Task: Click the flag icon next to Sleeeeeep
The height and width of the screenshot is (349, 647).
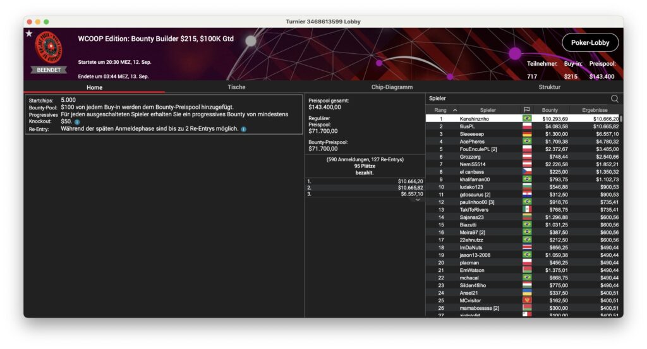Action: click(526, 134)
